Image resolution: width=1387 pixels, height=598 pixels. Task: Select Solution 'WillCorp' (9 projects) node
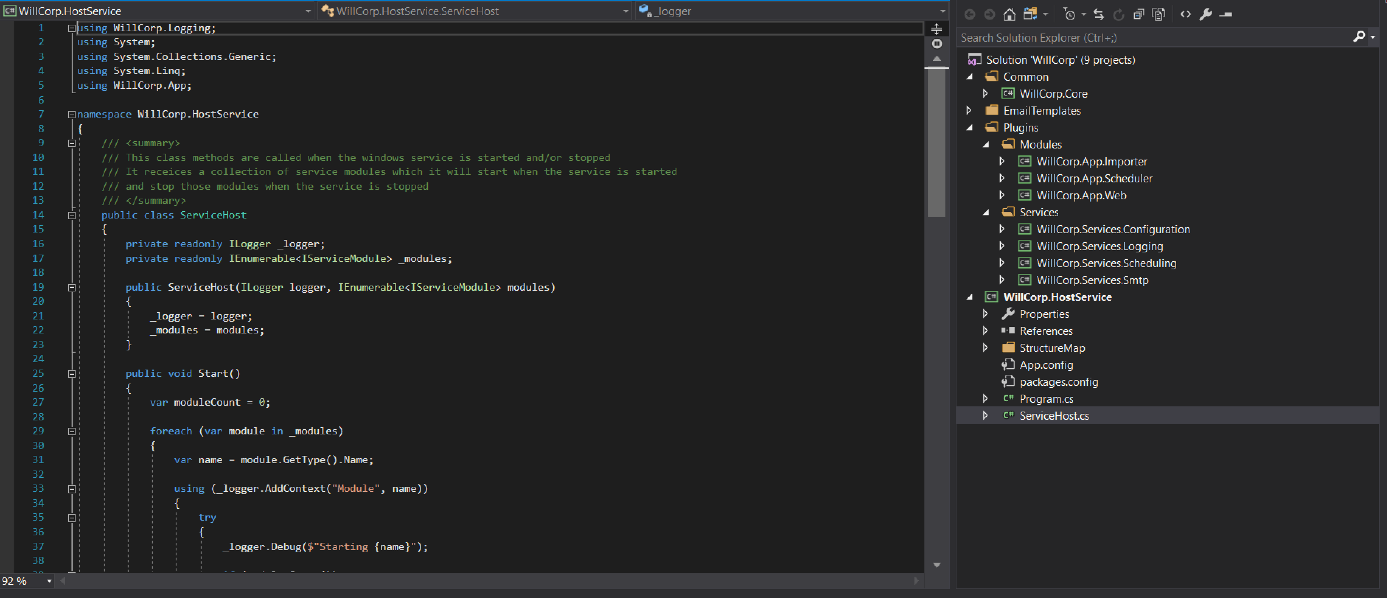pyautogui.click(x=1060, y=60)
